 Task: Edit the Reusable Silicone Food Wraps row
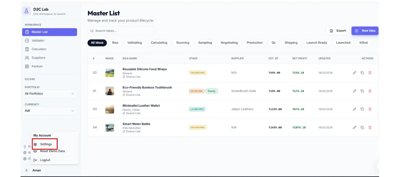tap(354, 73)
